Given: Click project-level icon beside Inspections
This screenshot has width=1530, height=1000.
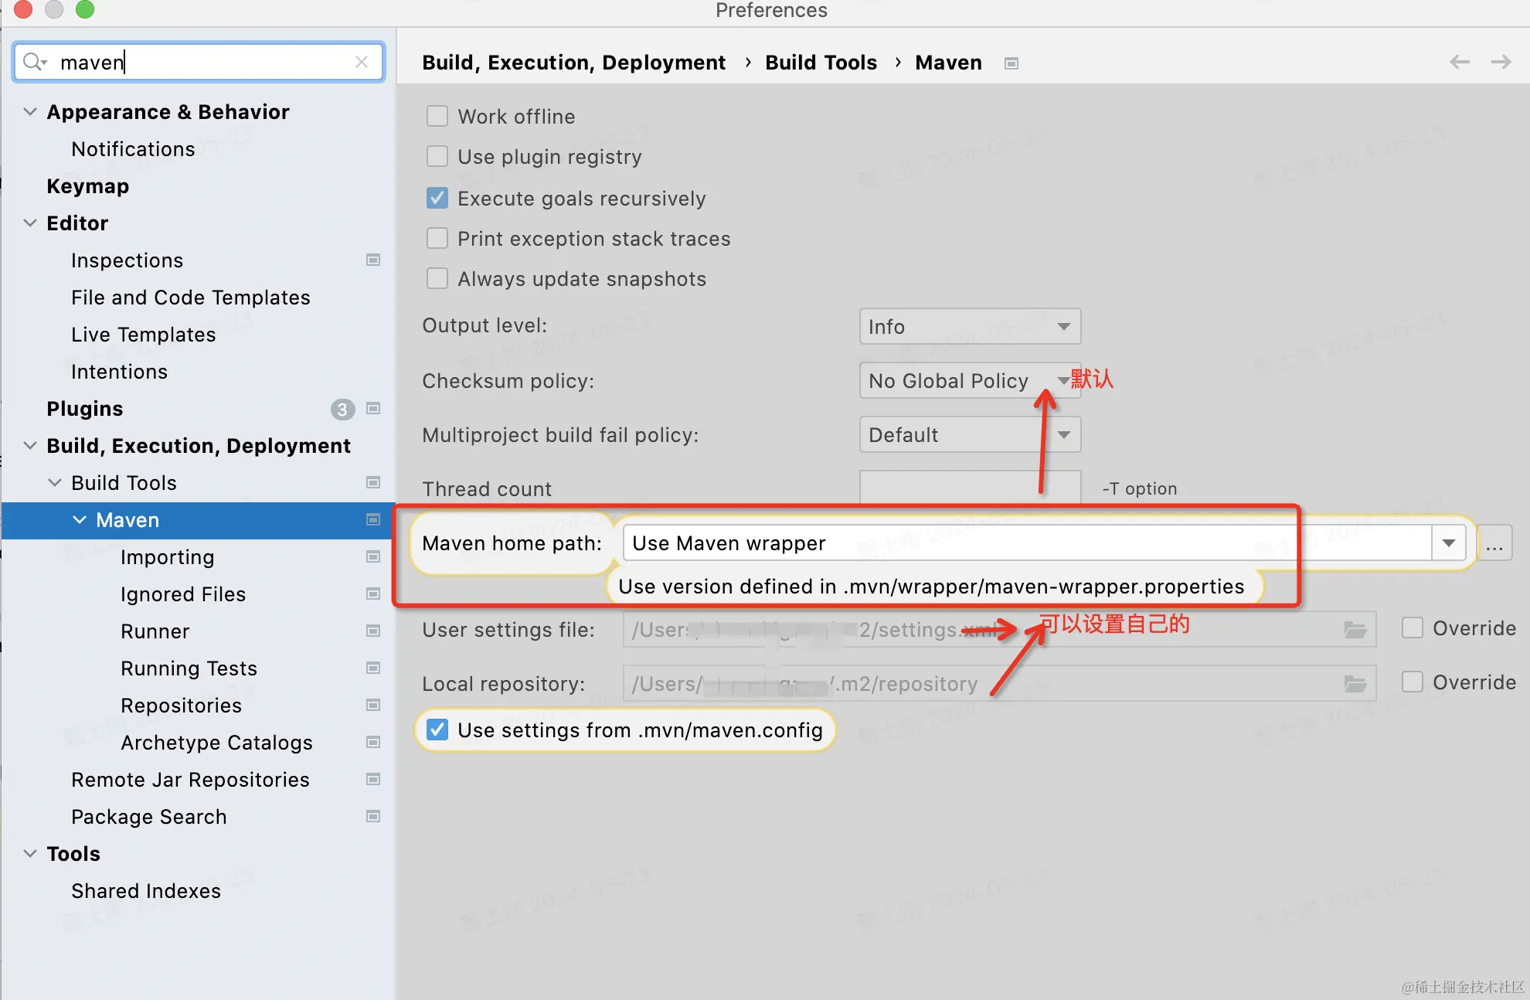Looking at the screenshot, I should pos(373,260).
